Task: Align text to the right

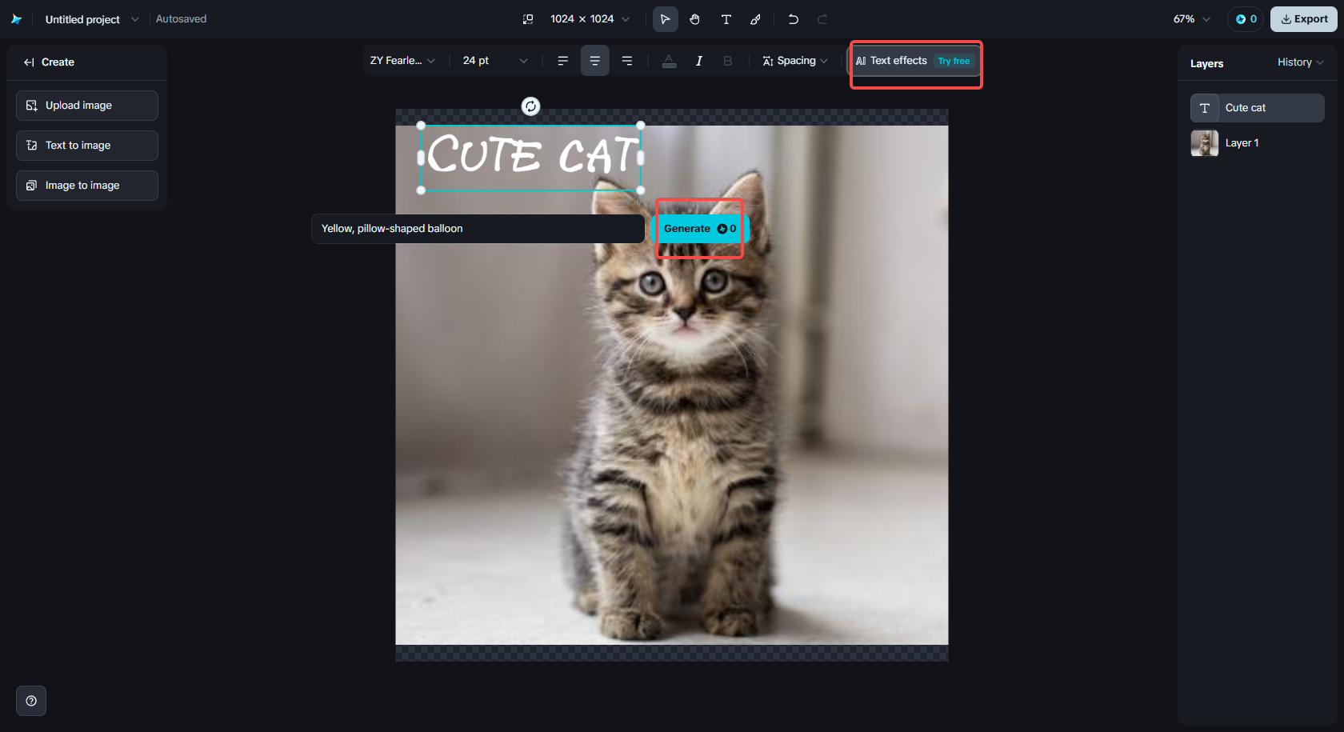Action: (x=627, y=61)
